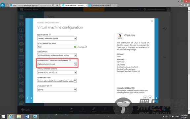Open Word from the taskbar
This screenshot has height=119, width=190.
(x=27, y=116)
